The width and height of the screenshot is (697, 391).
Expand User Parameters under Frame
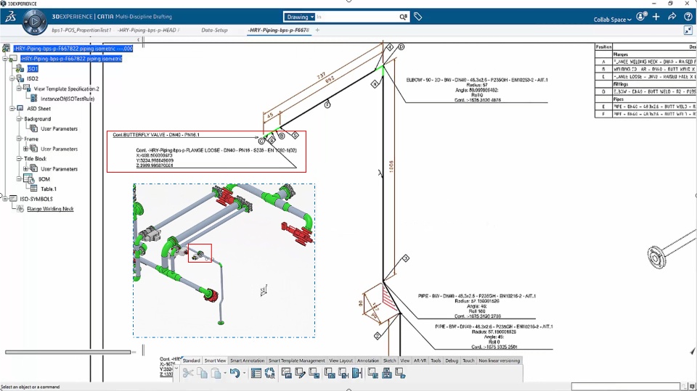(26, 149)
